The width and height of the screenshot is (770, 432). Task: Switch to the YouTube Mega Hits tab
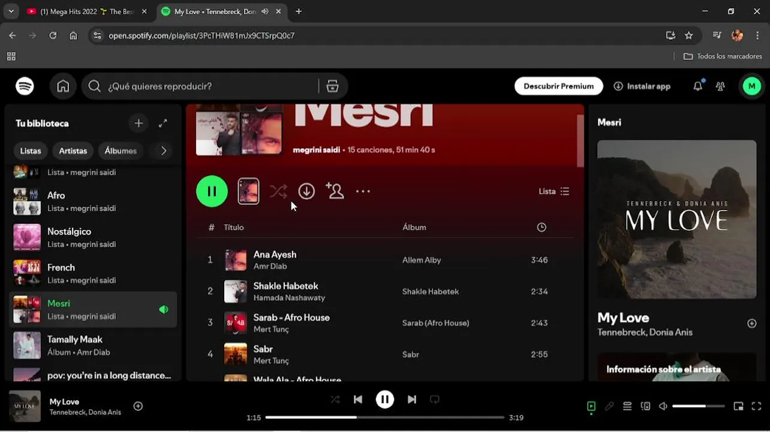point(87,11)
